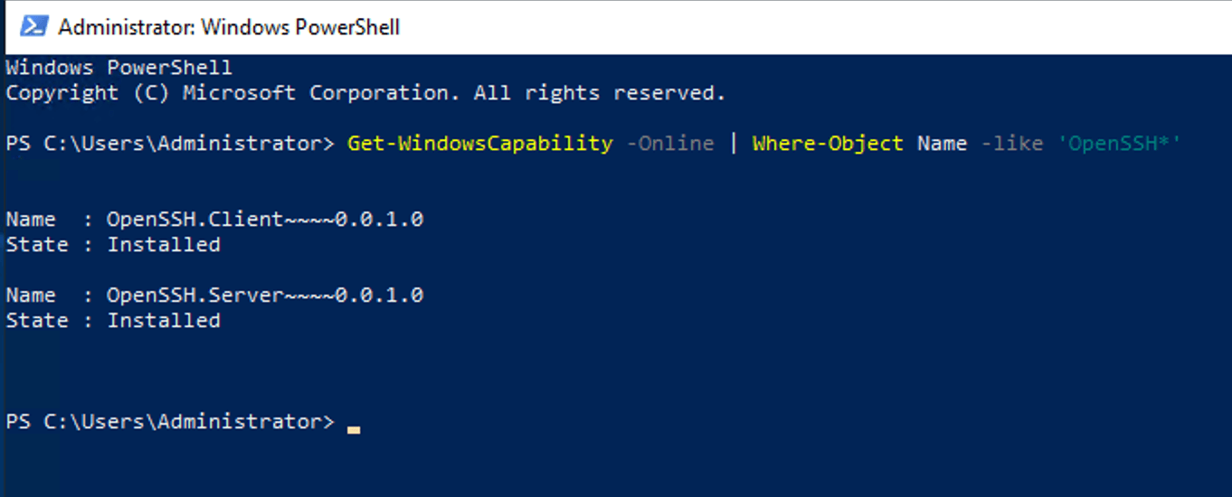1232x497 pixels.
Task: Click the pipe character in the command
Action: point(733,144)
